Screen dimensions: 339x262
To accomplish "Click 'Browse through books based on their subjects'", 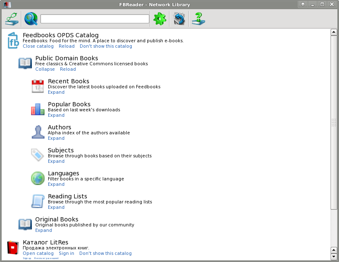I will 100,156.
